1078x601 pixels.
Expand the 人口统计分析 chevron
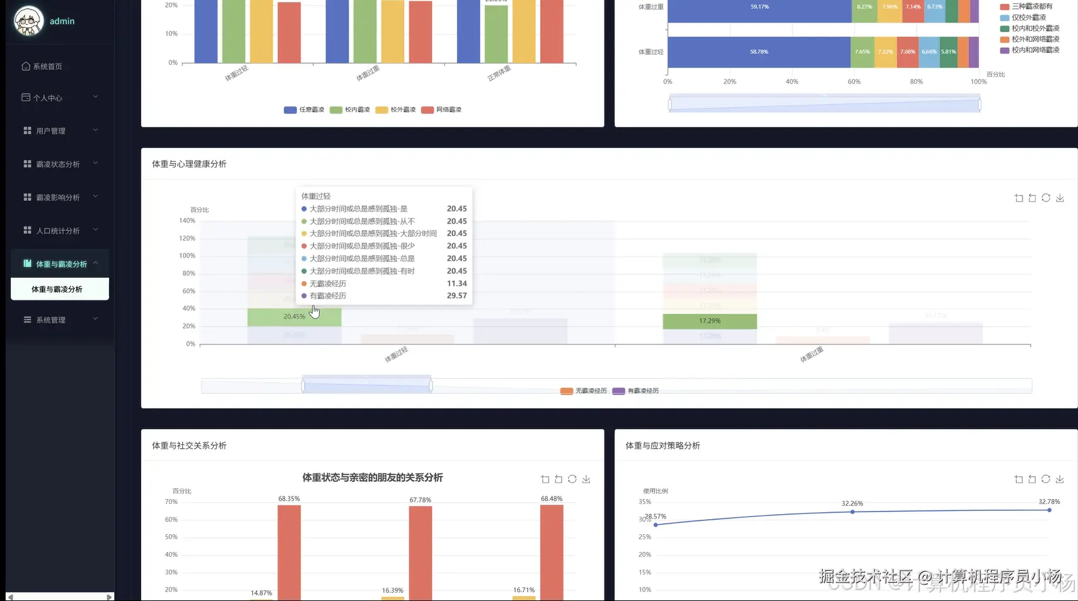tap(95, 230)
